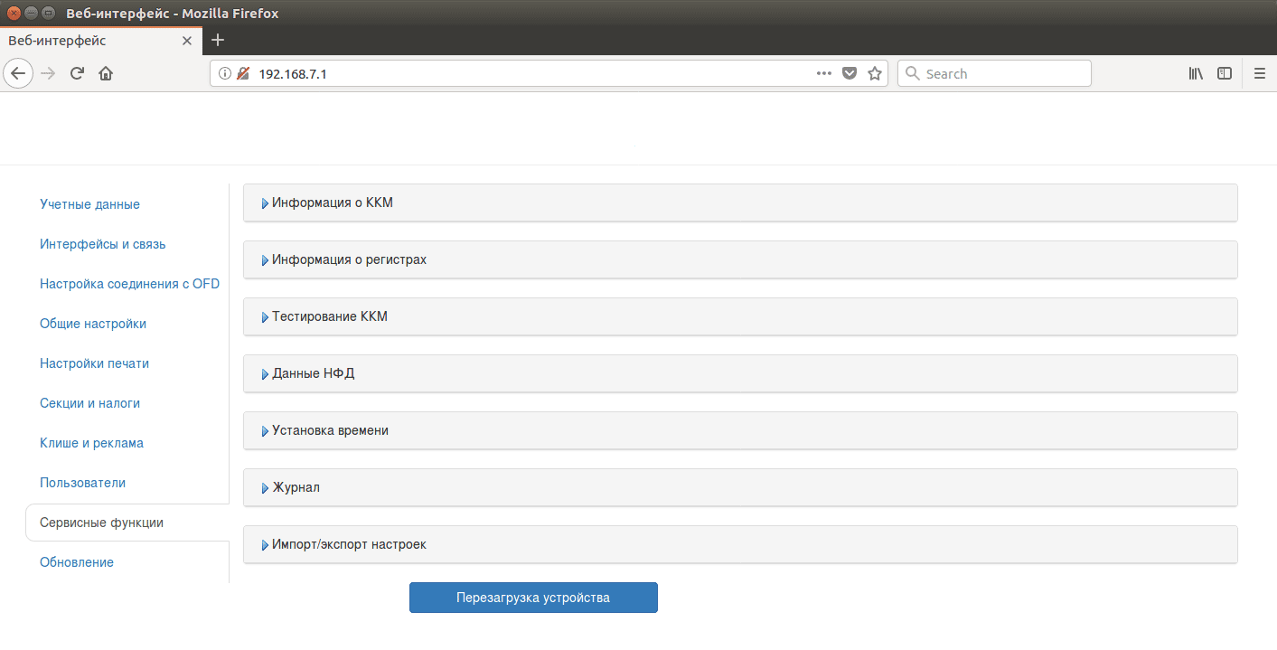Click the insecure connection padlock icon
Viewport: 1277px width, 650px height.
point(242,73)
